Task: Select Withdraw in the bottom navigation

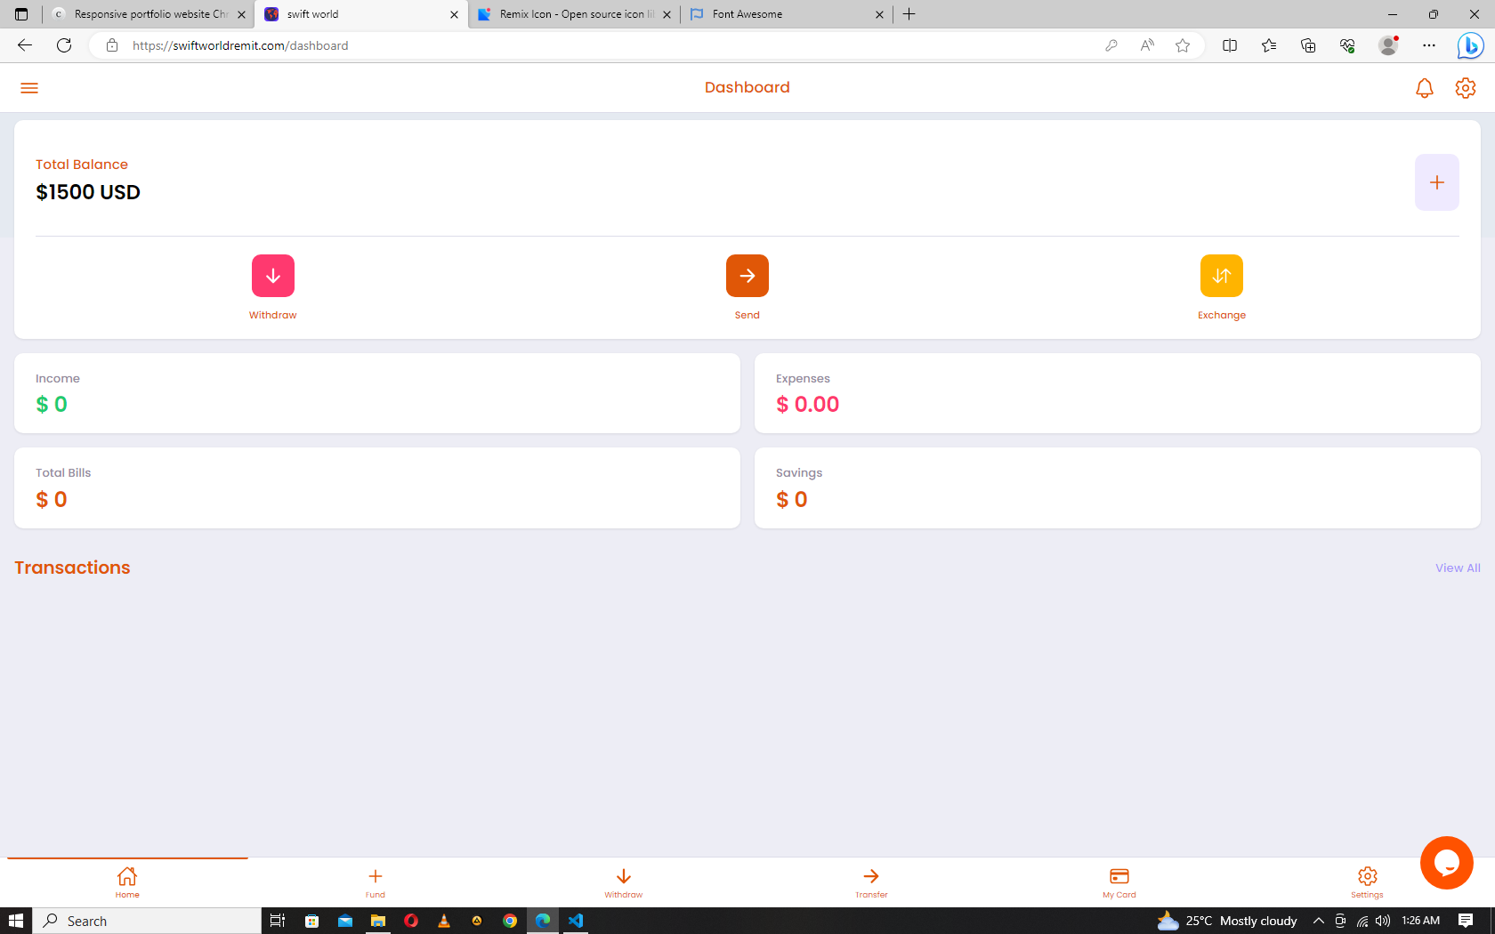Action: tap(623, 882)
